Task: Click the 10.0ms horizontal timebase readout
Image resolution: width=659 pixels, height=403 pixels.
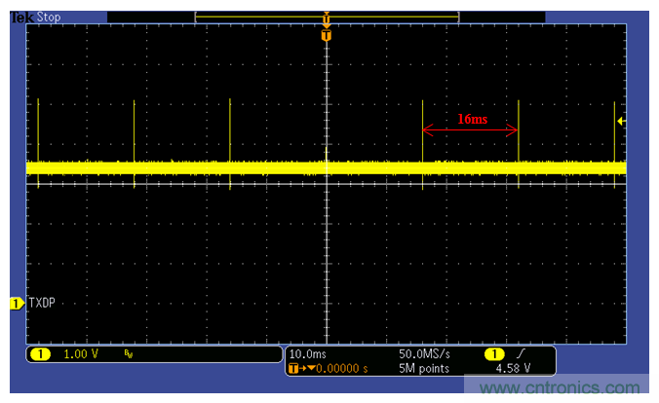Action: click(x=309, y=353)
